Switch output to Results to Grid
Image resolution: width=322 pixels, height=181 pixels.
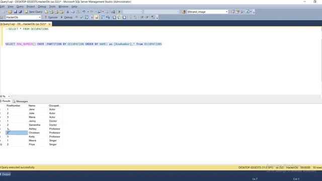pyautogui.click(x=119, y=17)
